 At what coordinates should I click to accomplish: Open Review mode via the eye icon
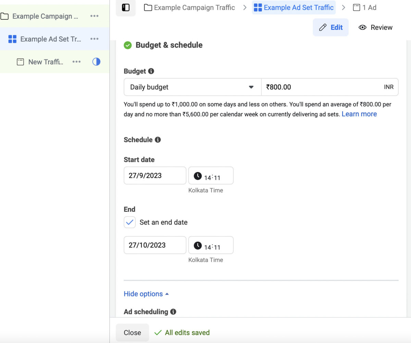pos(362,27)
